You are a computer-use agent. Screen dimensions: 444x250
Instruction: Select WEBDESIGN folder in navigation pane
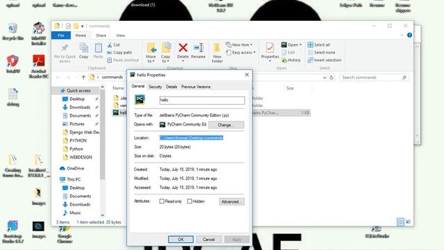[x=77, y=157]
